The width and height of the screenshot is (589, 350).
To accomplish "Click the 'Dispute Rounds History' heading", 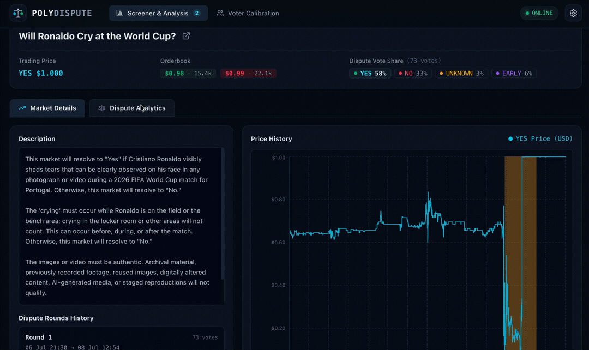I will click(x=56, y=318).
